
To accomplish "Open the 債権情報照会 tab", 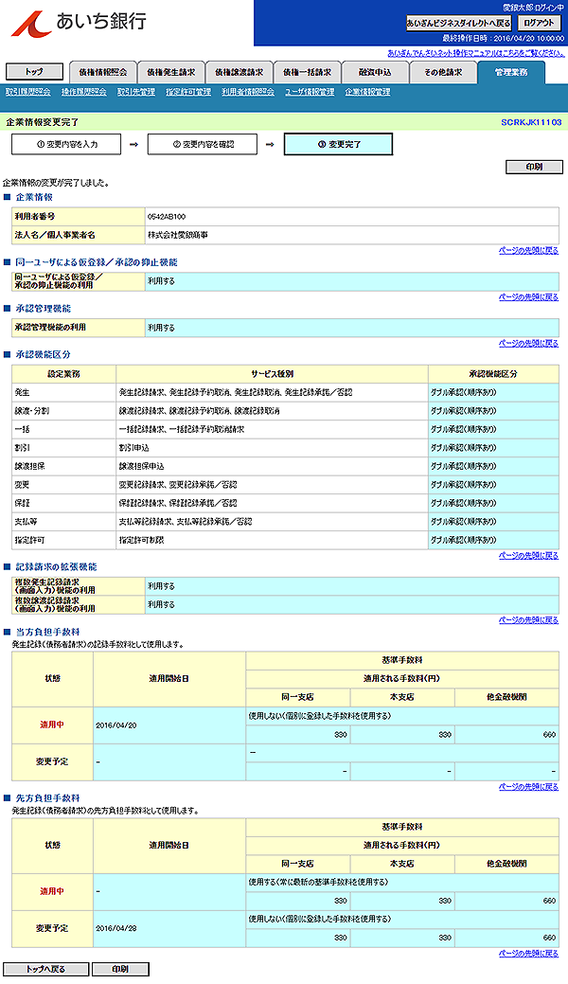I will click(103, 72).
